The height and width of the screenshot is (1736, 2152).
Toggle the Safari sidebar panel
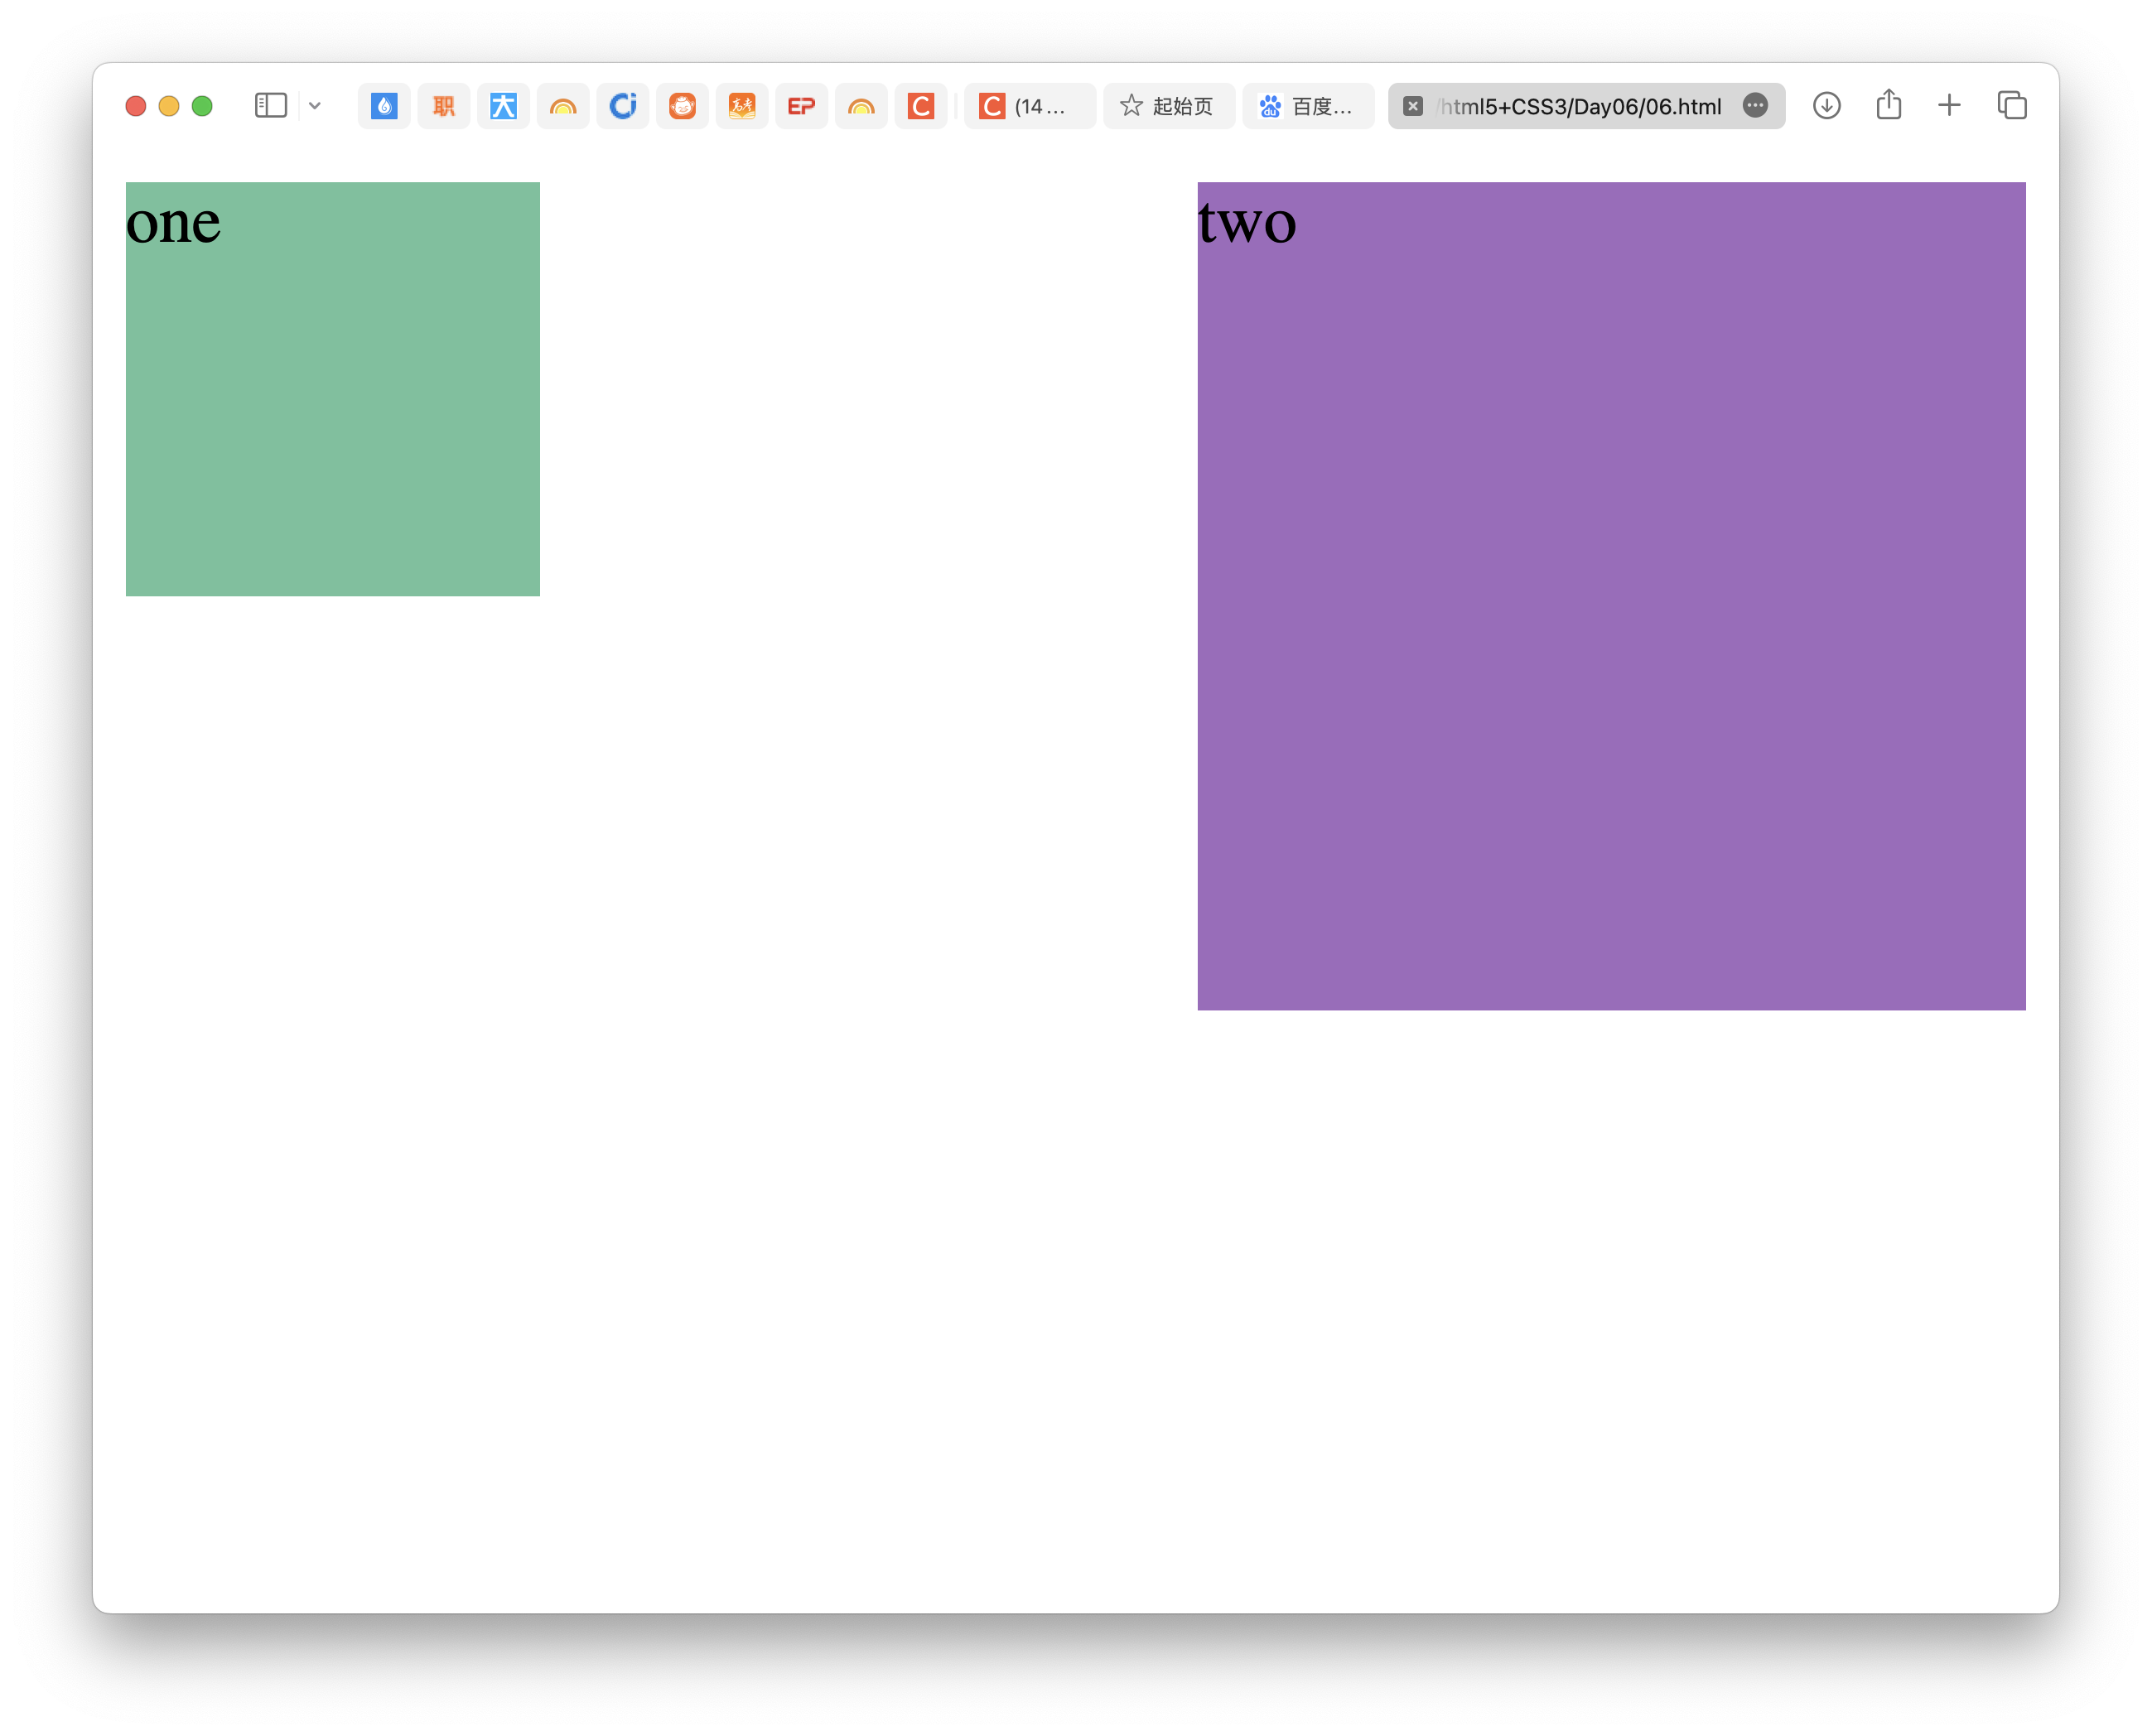coord(270,105)
